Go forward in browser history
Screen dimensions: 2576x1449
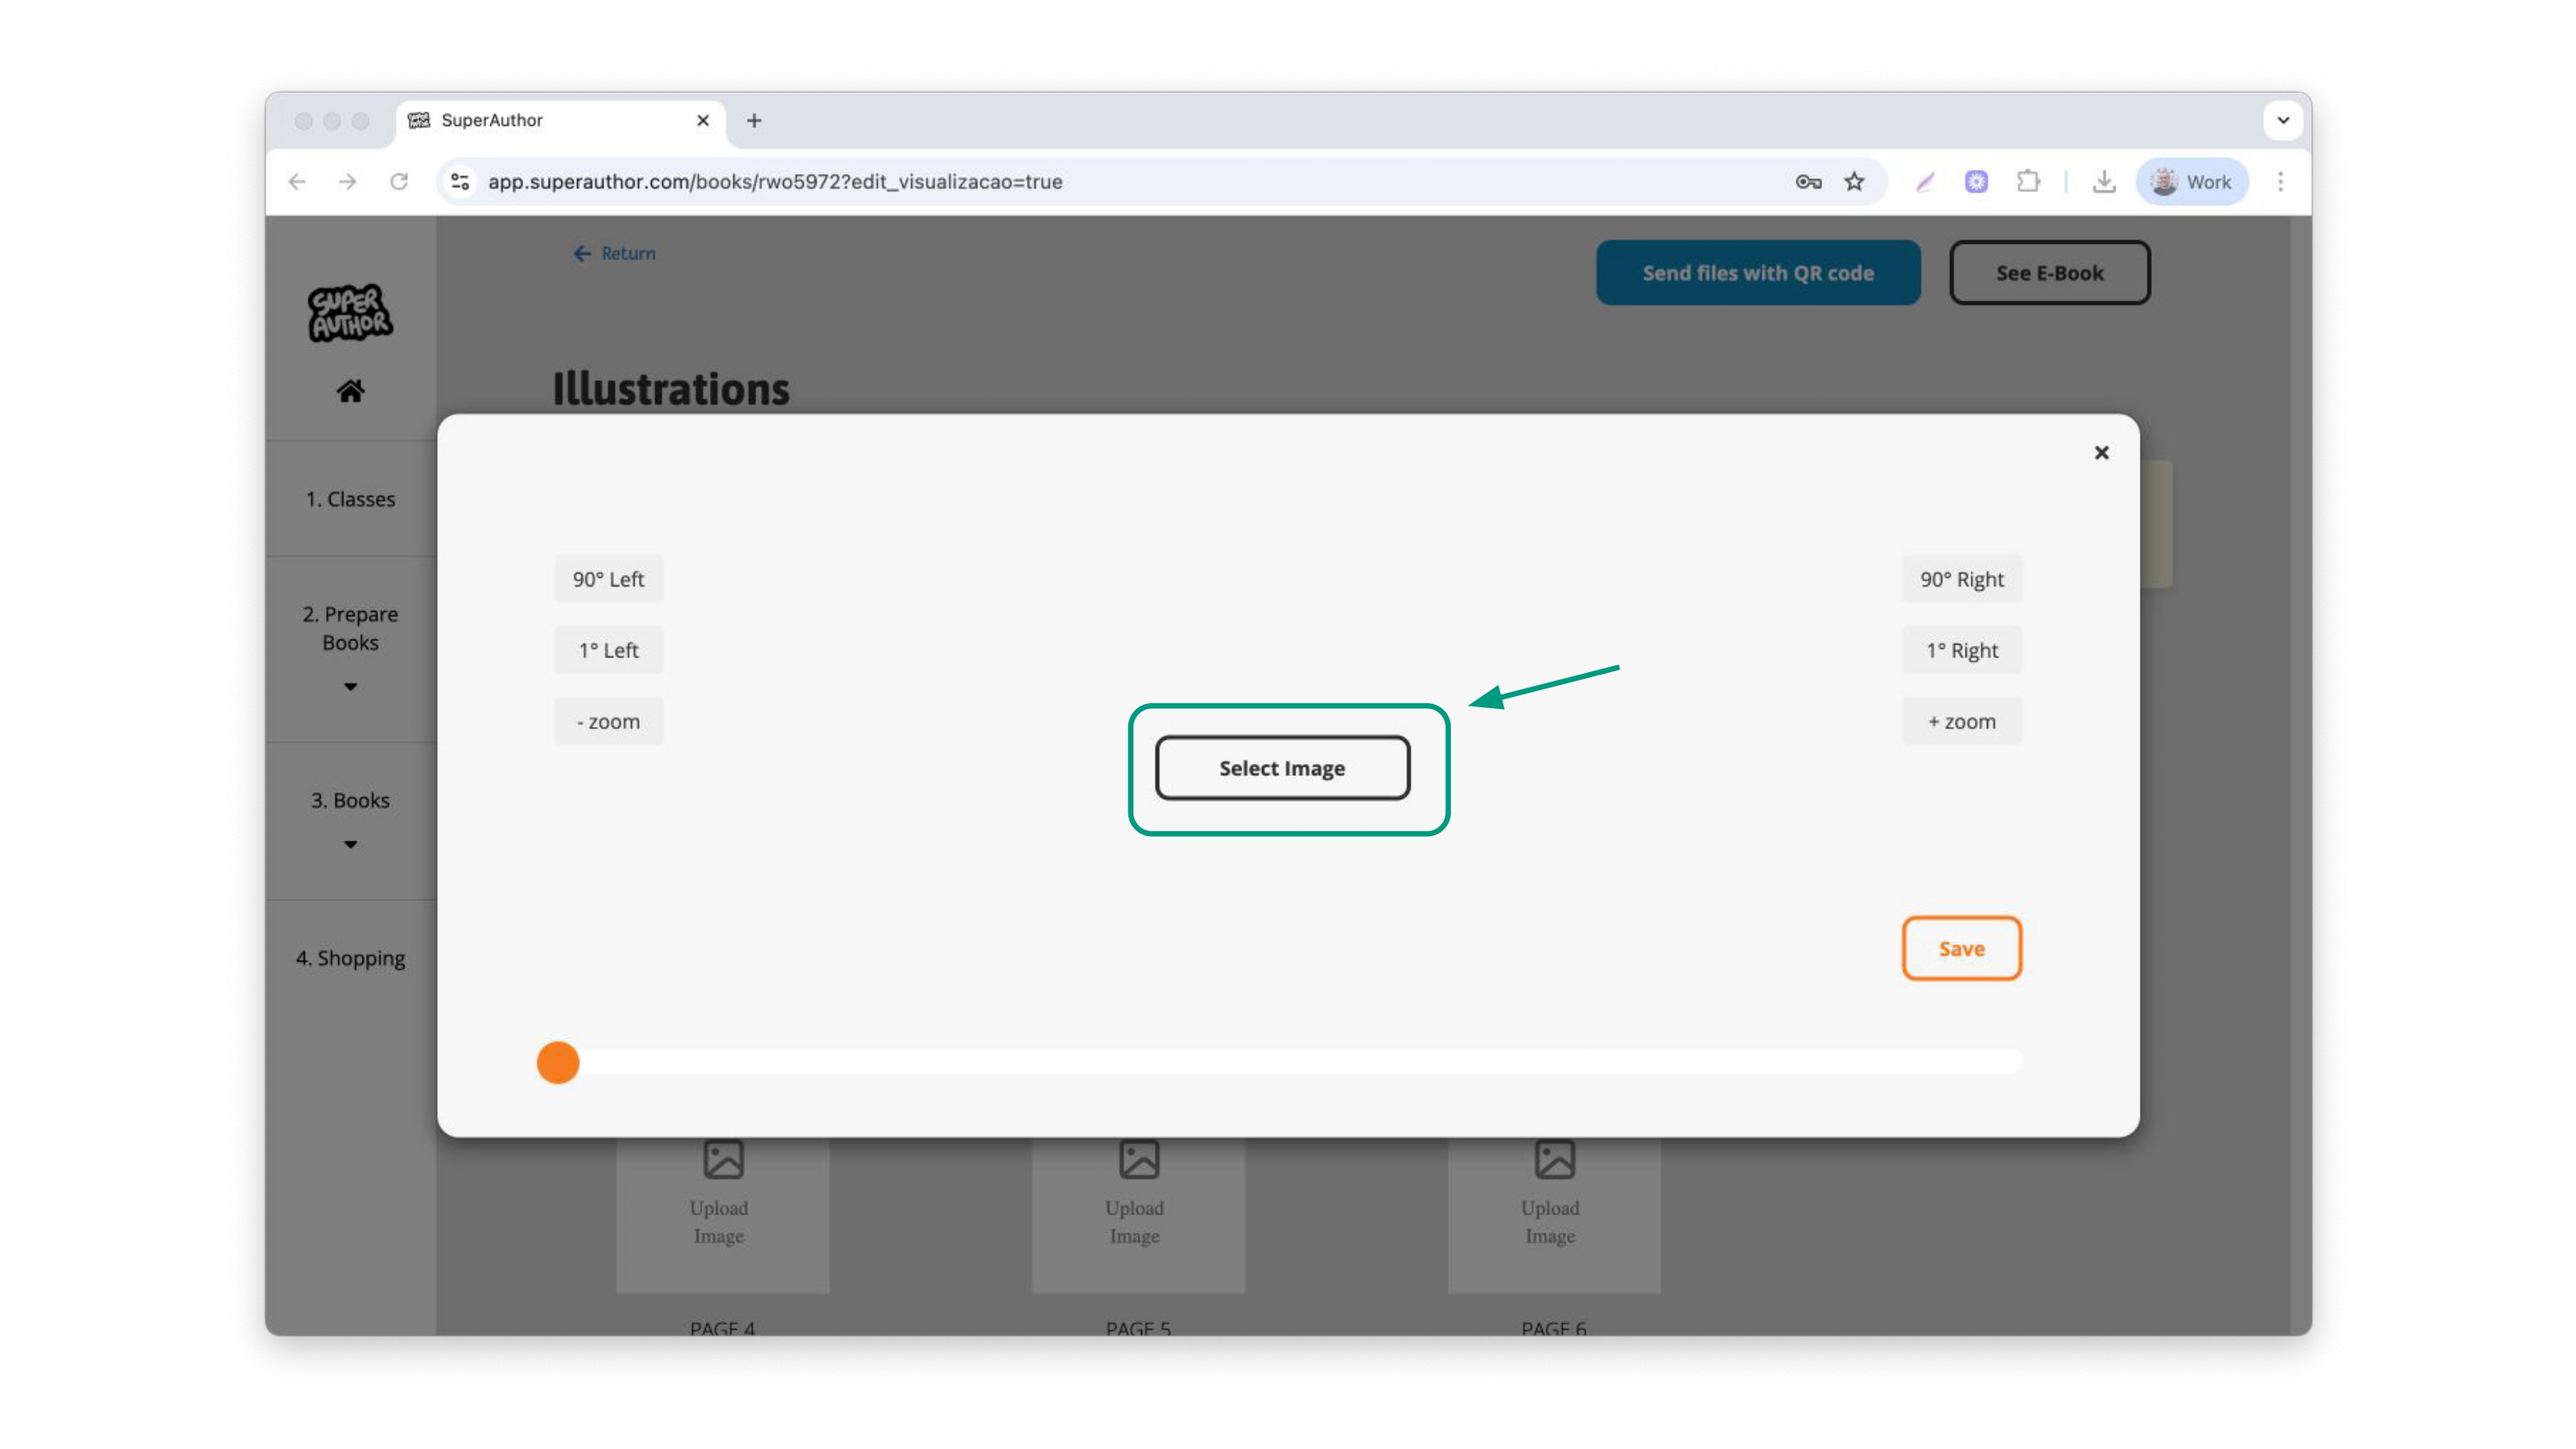point(347,182)
